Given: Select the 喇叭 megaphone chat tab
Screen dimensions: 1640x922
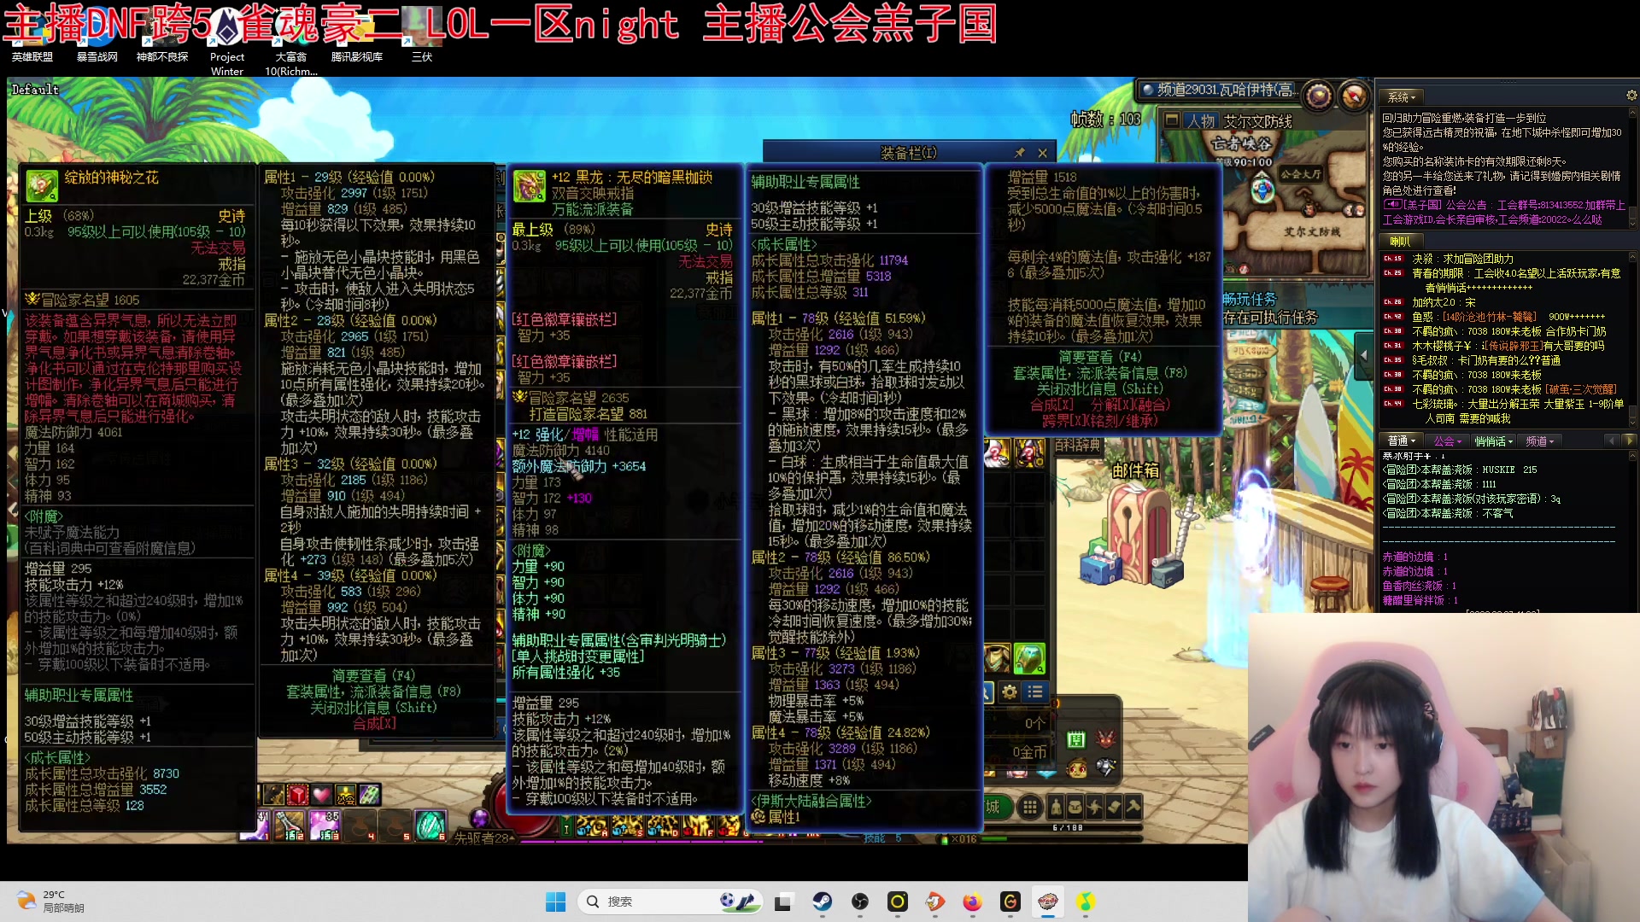Looking at the screenshot, I should [1401, 242].
